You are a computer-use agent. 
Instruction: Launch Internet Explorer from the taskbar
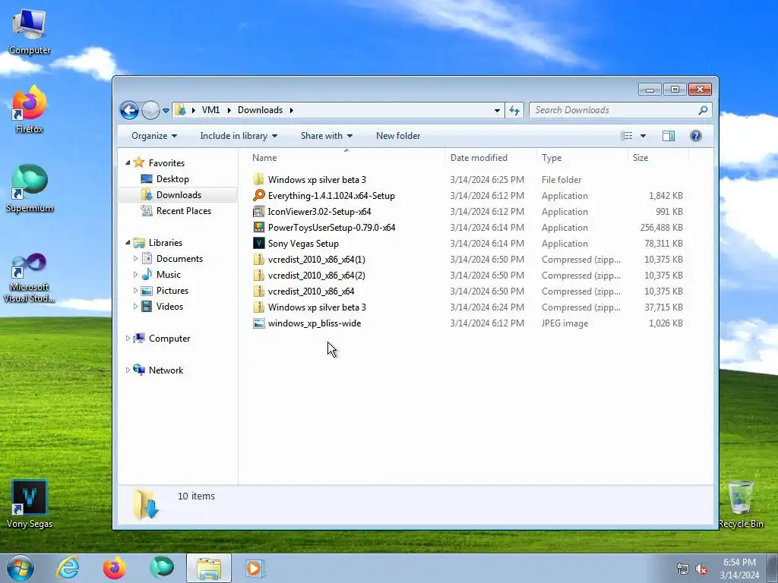(68, 568)
